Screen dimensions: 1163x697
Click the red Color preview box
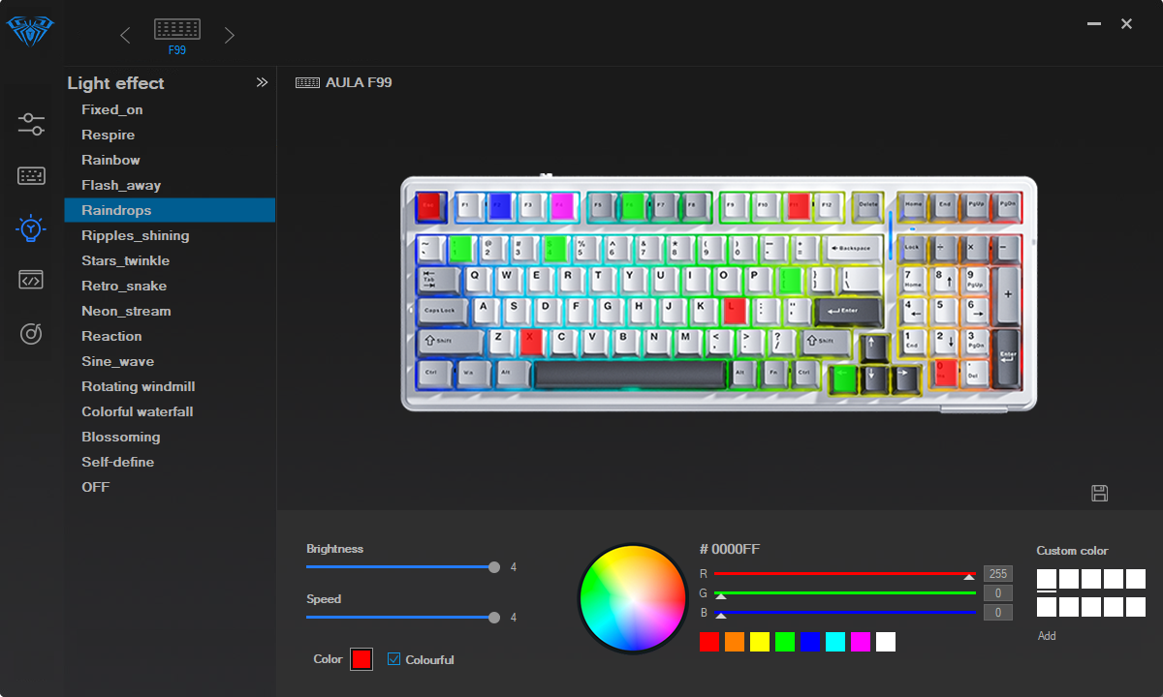[x=361, y=659]
